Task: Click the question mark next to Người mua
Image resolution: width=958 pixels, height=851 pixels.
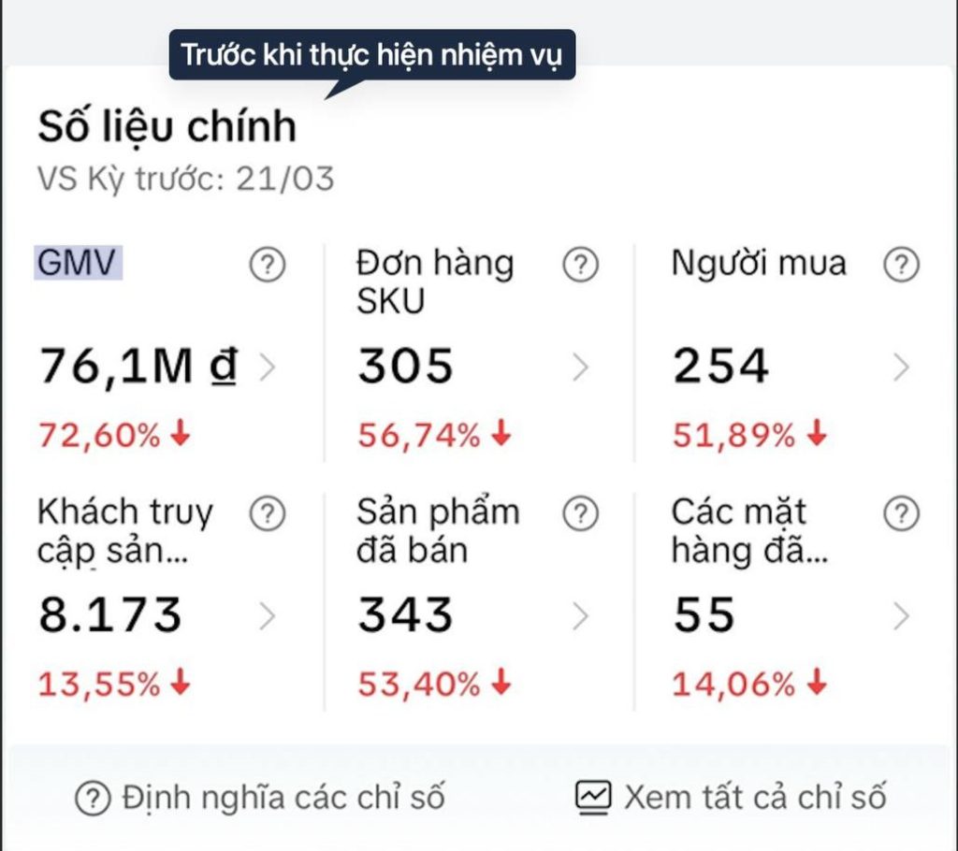Action: 901,267
